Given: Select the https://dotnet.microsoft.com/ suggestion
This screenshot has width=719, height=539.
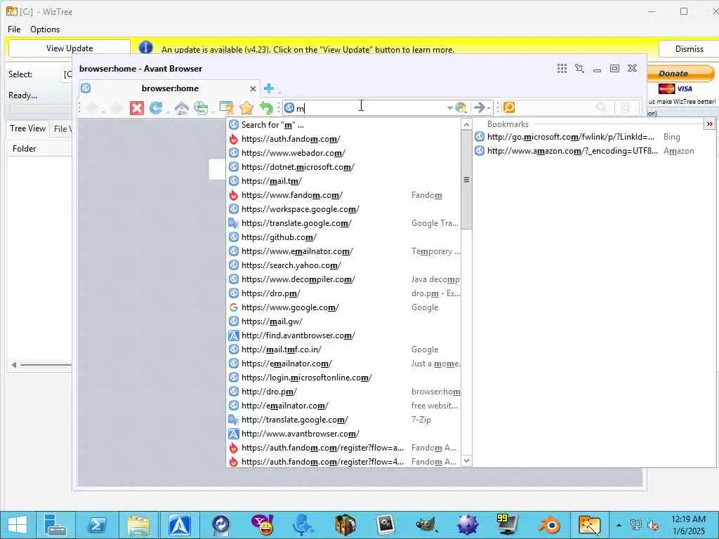Looking at the screenshot, I should pyautogui.click(x=344, y=167).
